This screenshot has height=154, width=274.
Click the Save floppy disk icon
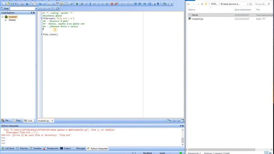(12, 4)
